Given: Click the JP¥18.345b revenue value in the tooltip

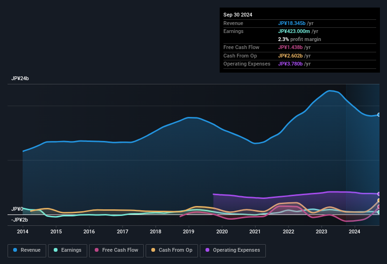Looking at the screenshot, I should pos(295,23).
